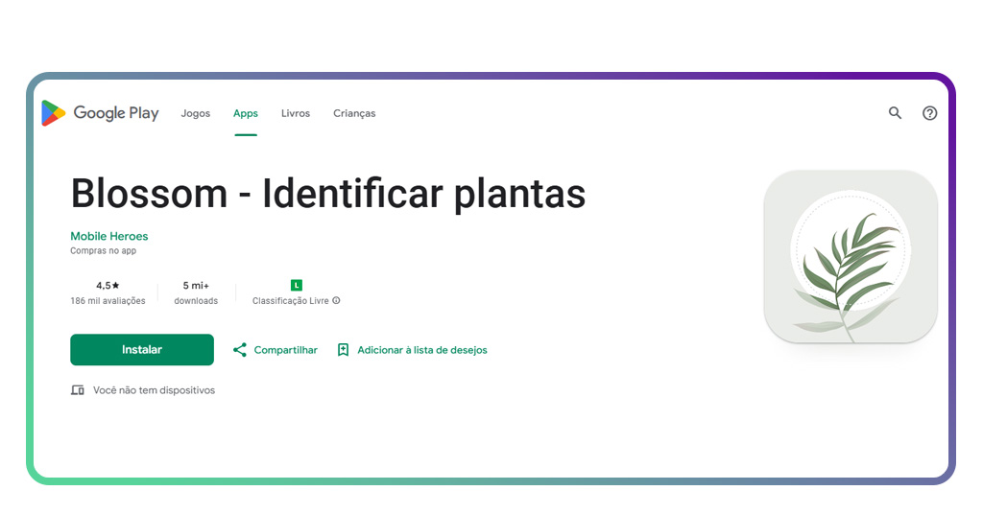The height and width of the screenshot is (514, 983).
Task: Open the search magnifier icon
Action: coord(895,113)
